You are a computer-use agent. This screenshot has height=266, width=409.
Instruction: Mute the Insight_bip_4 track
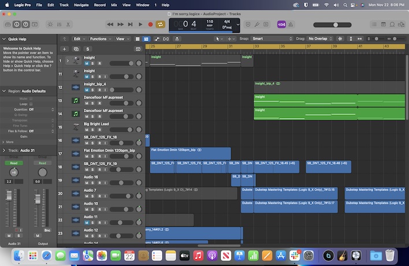[x=87, y=90]
